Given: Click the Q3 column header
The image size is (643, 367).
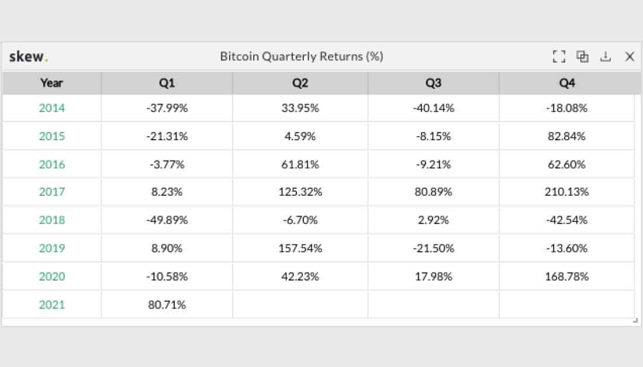Looking at the screenshot, I should (x=433, y=83).
